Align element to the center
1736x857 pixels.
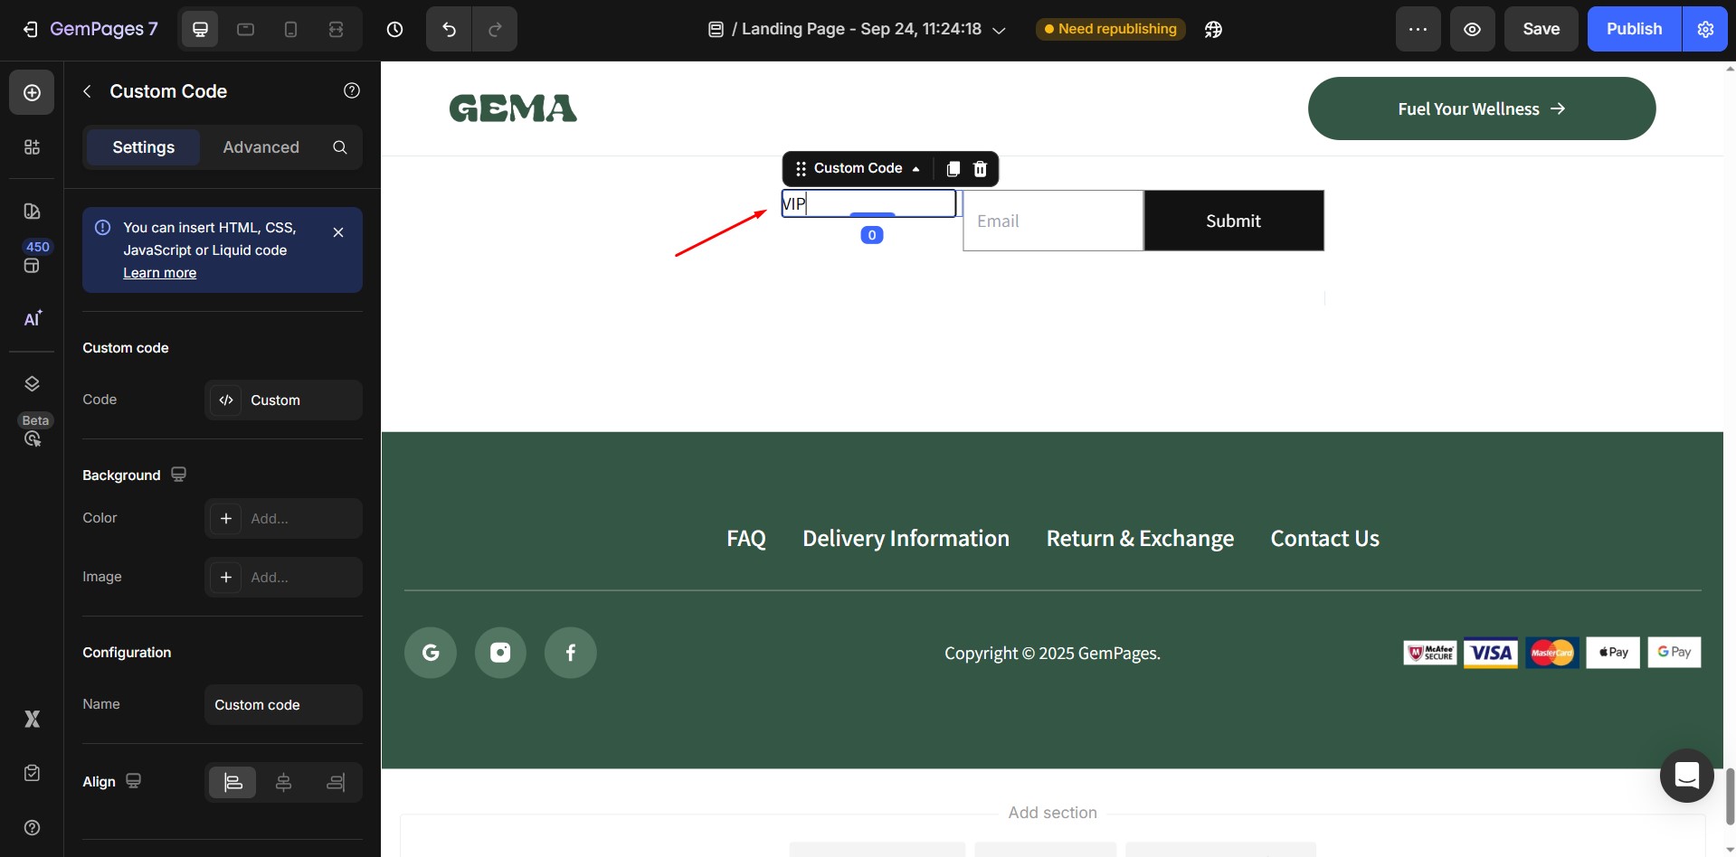[x=283, y=782]
